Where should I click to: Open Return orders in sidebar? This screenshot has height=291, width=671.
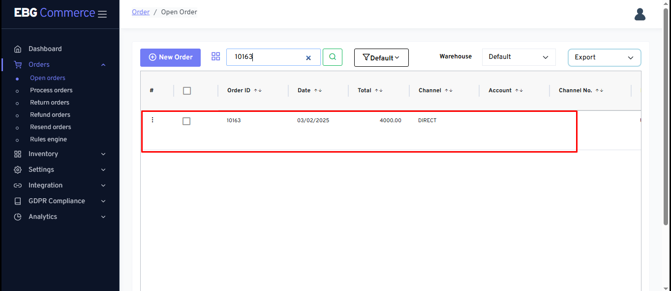coord(50,103)
